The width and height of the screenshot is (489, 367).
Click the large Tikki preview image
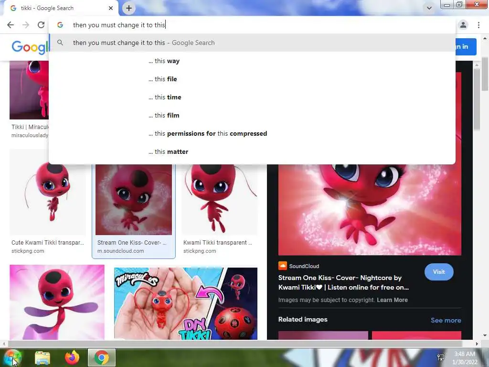[x=370, y=210]
